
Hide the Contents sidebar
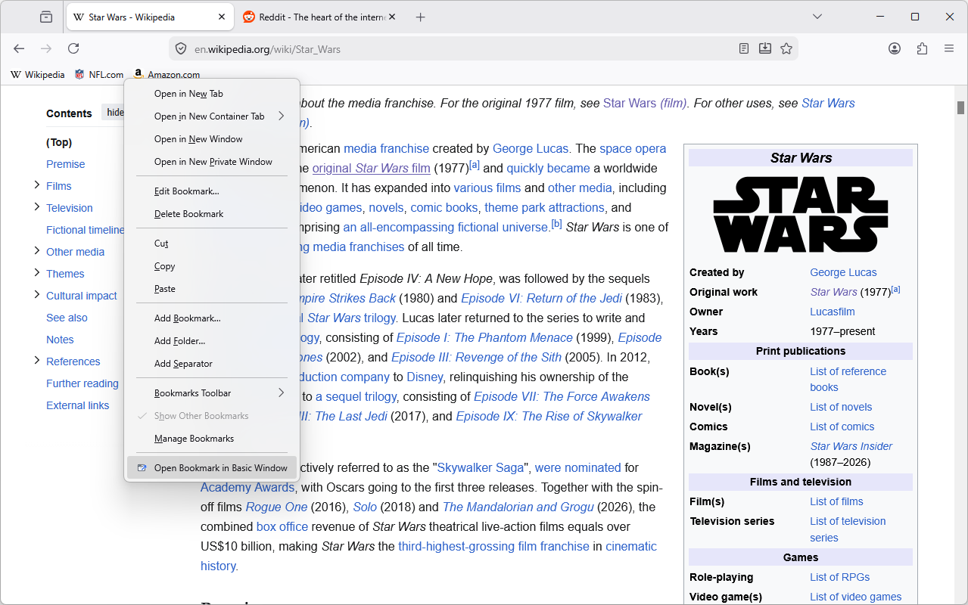pyautogui.click(x=114, y=113)
